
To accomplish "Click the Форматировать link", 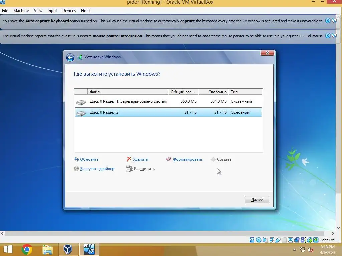I will tap(187, 159).
